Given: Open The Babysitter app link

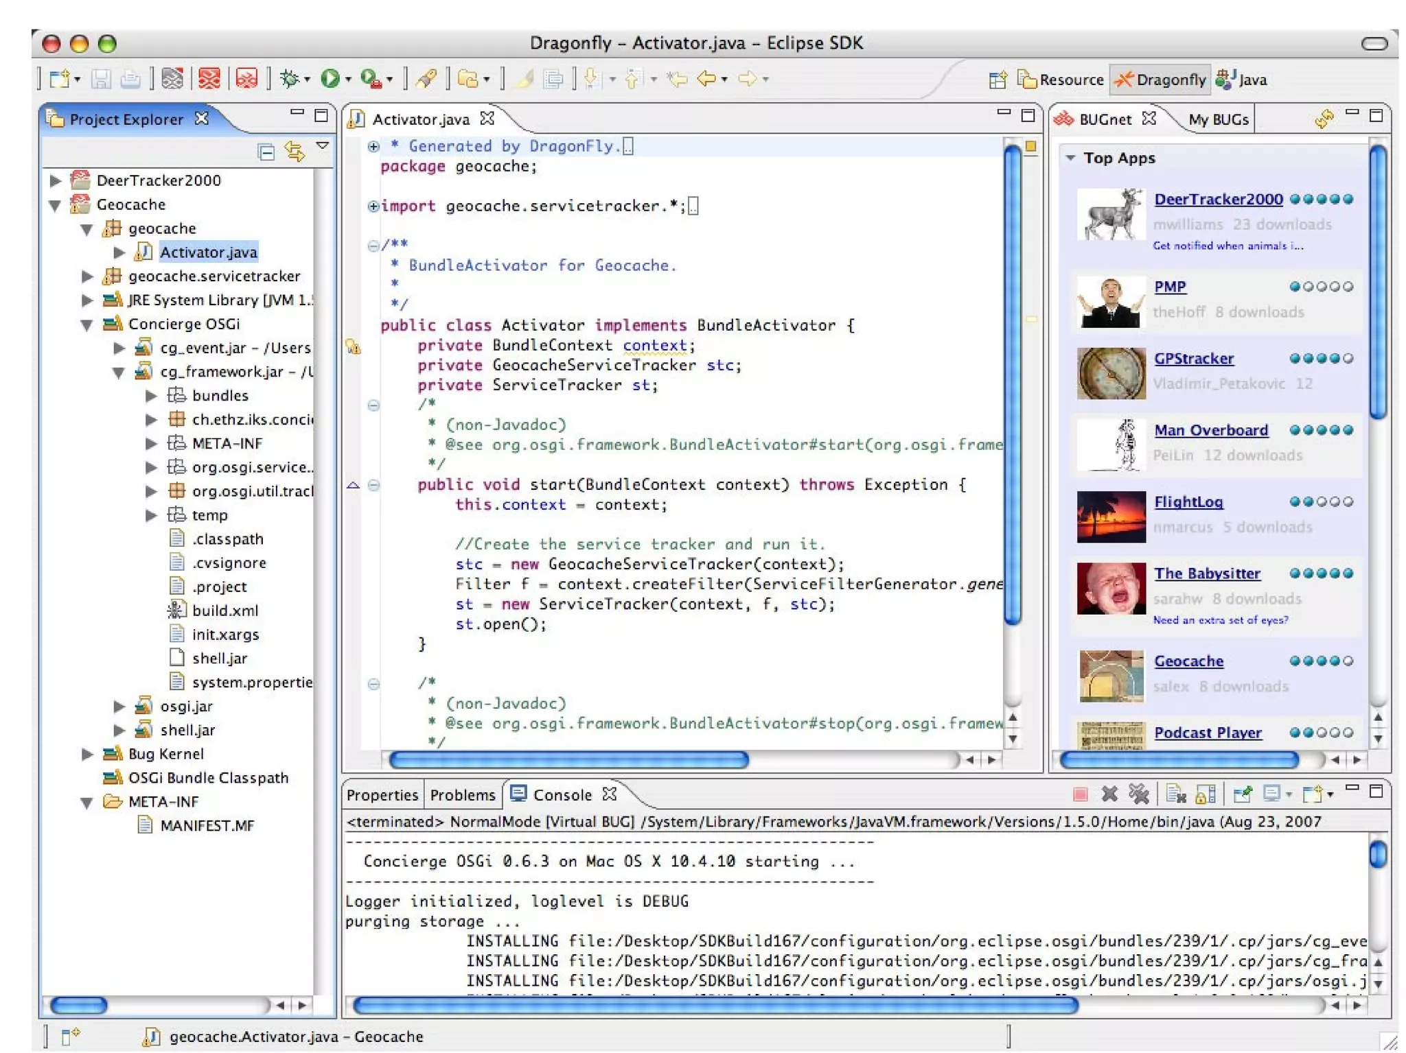Looking at the screenshot, I should [1207, 573].
